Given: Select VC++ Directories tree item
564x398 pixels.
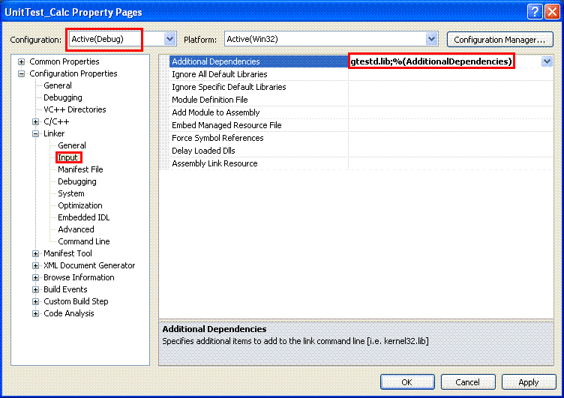Looking at the screenshot, I should (75, 109).
